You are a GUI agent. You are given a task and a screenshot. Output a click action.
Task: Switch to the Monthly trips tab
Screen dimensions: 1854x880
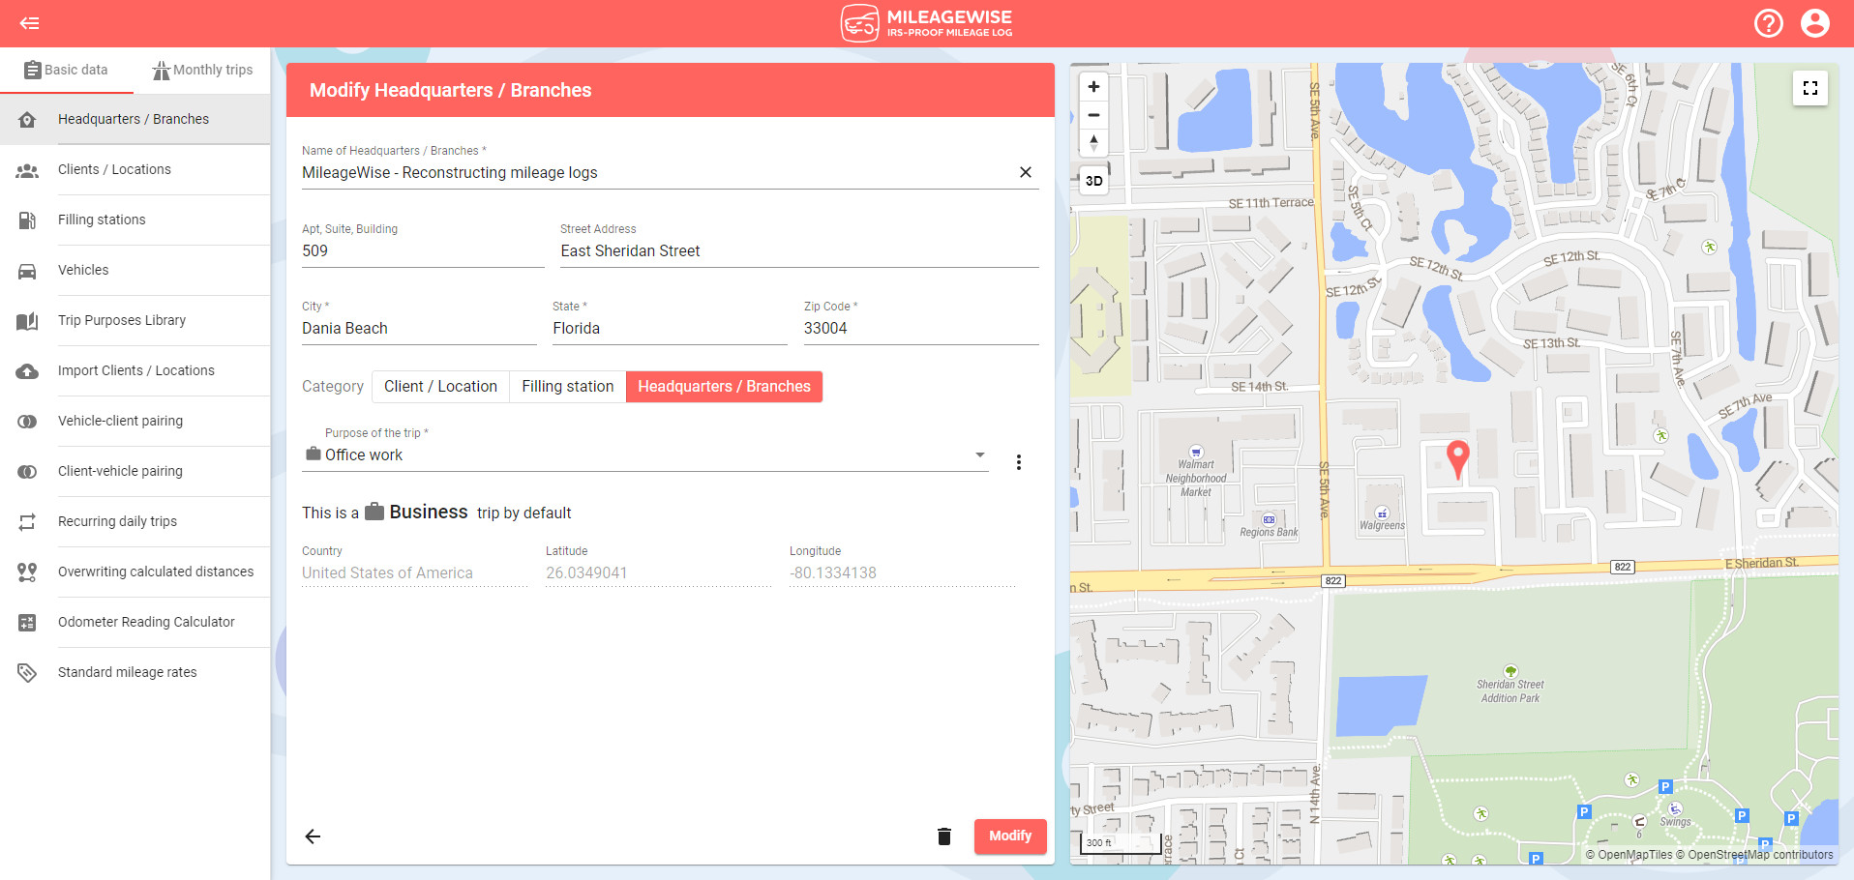tap(202, 70)
